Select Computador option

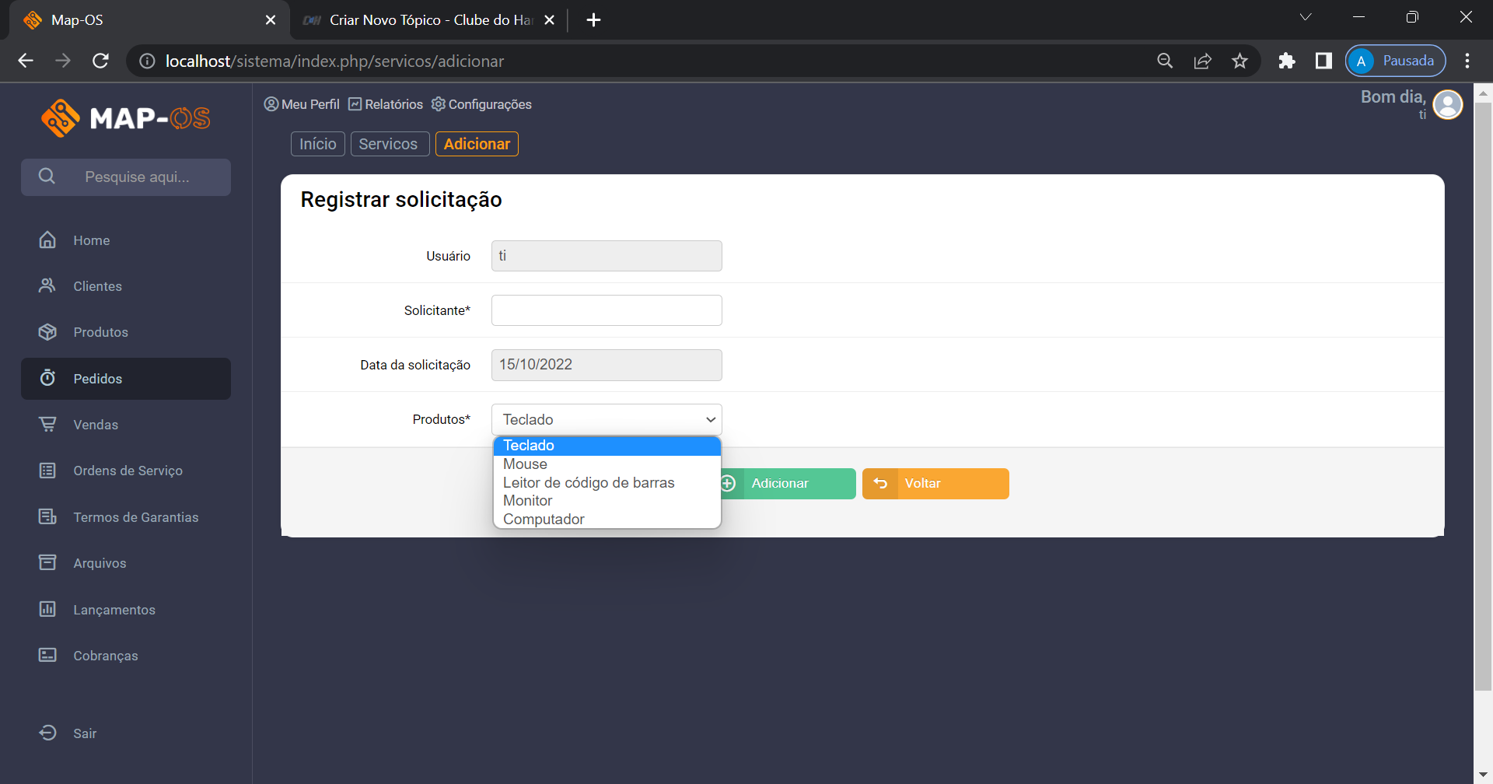[x=607, y=520]
